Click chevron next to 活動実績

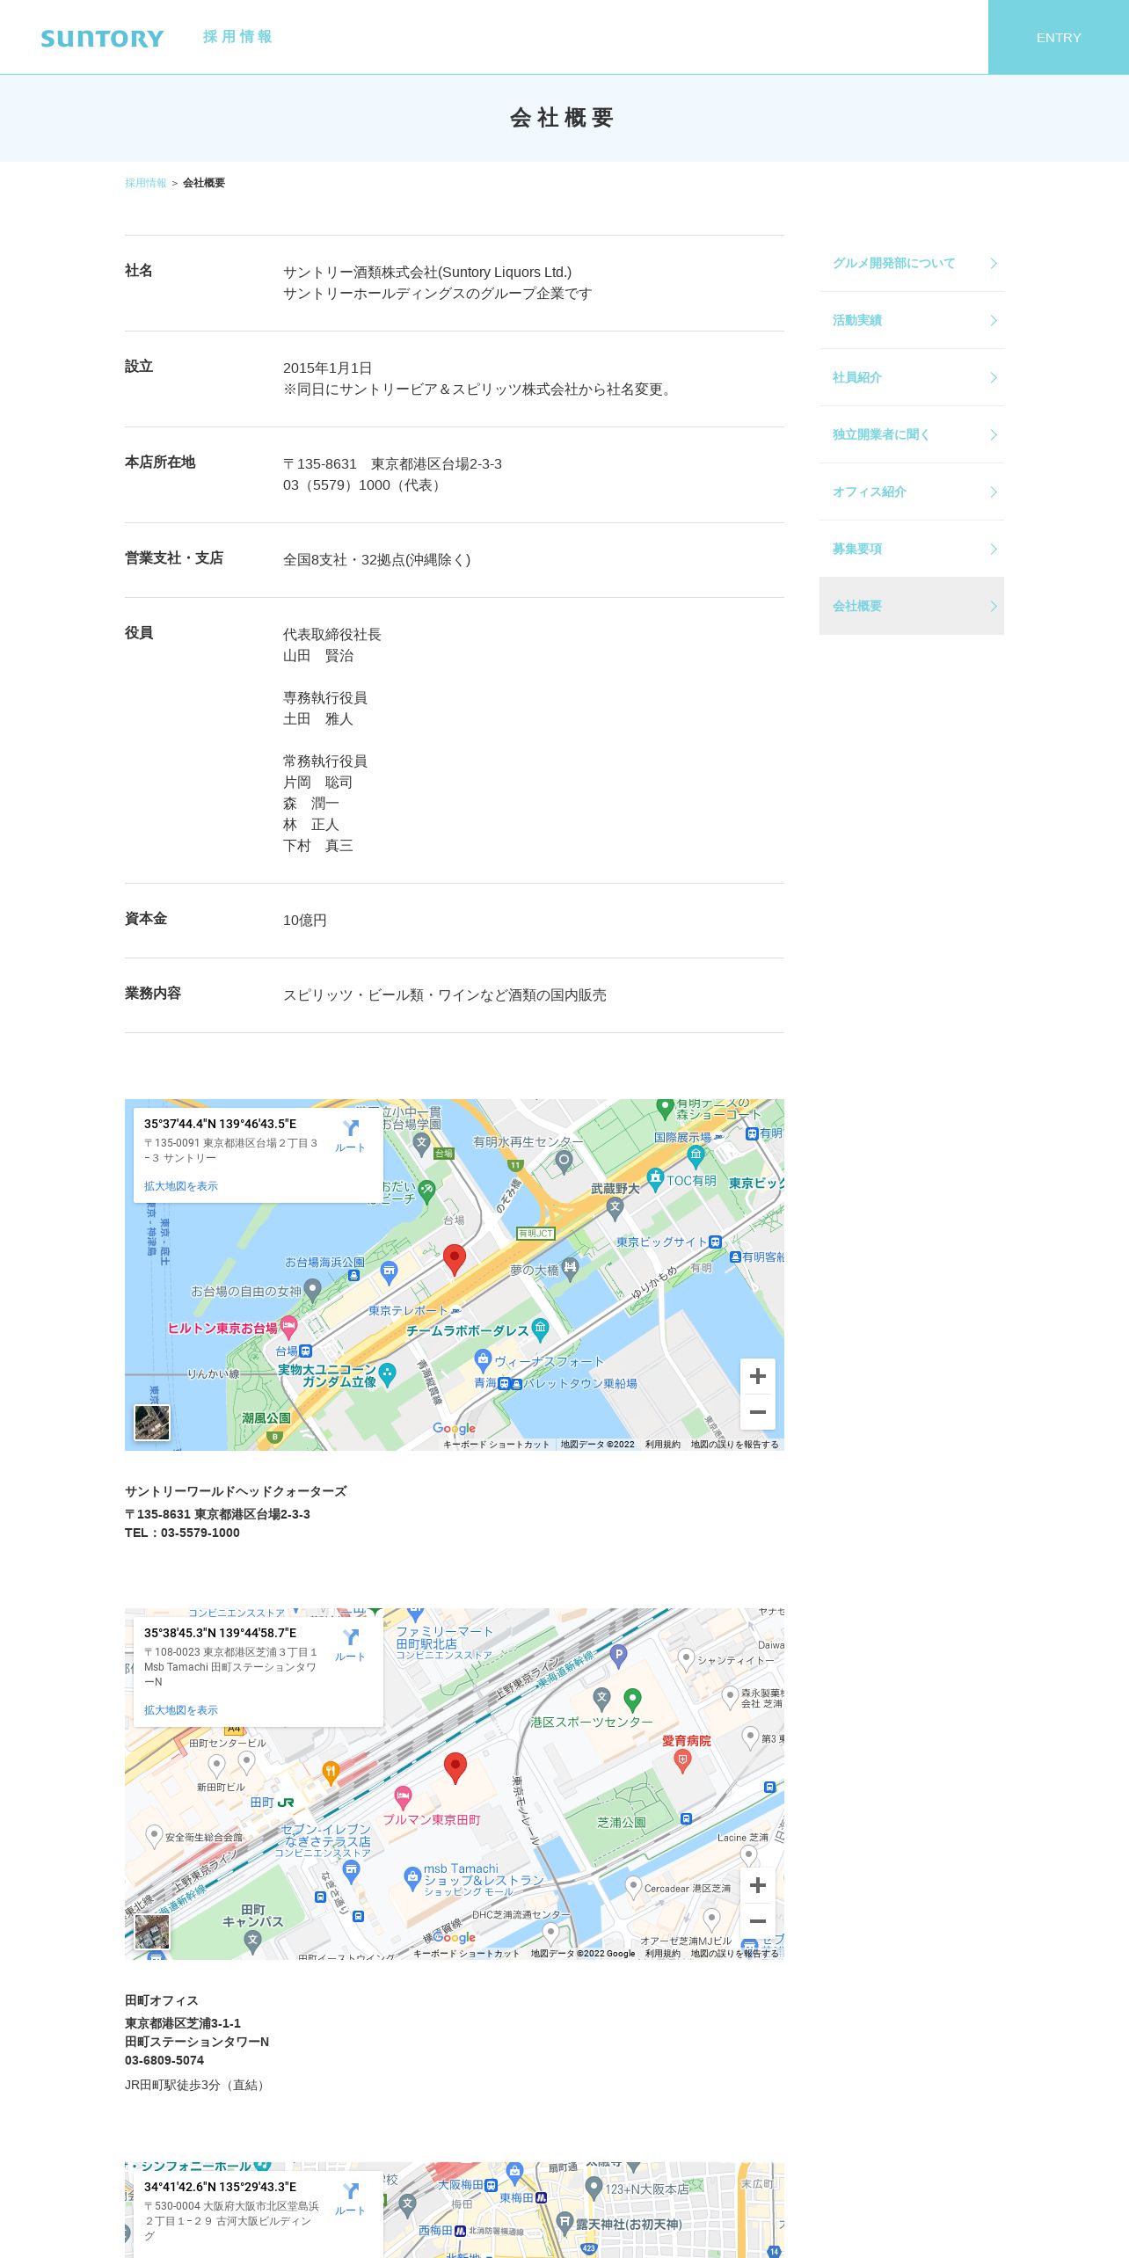pyautogui.click(x=994, y=320)
